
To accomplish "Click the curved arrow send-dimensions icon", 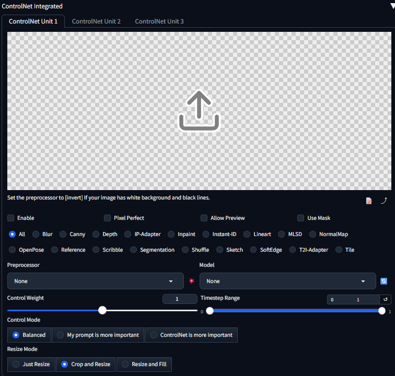I will [384, 201].
